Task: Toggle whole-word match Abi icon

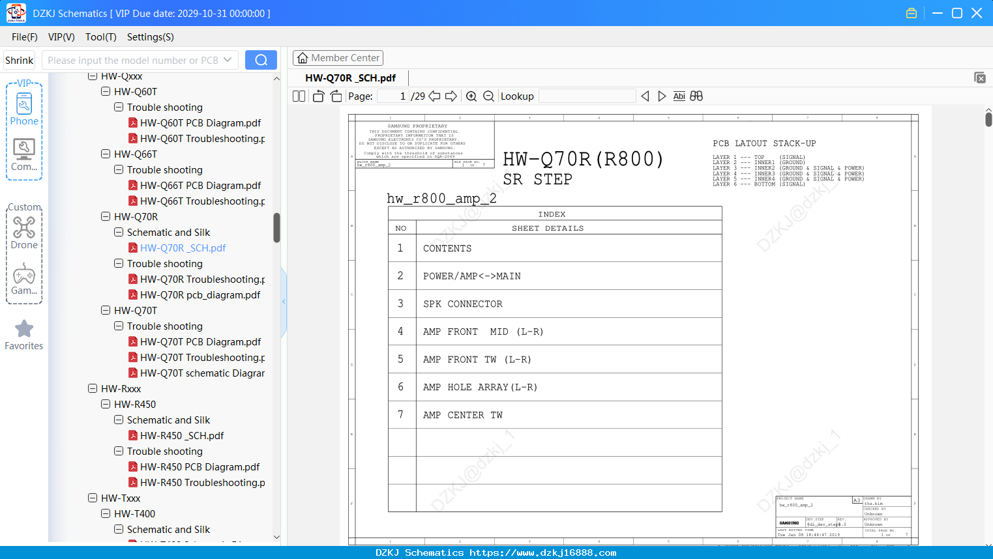Action: point(679,96)
